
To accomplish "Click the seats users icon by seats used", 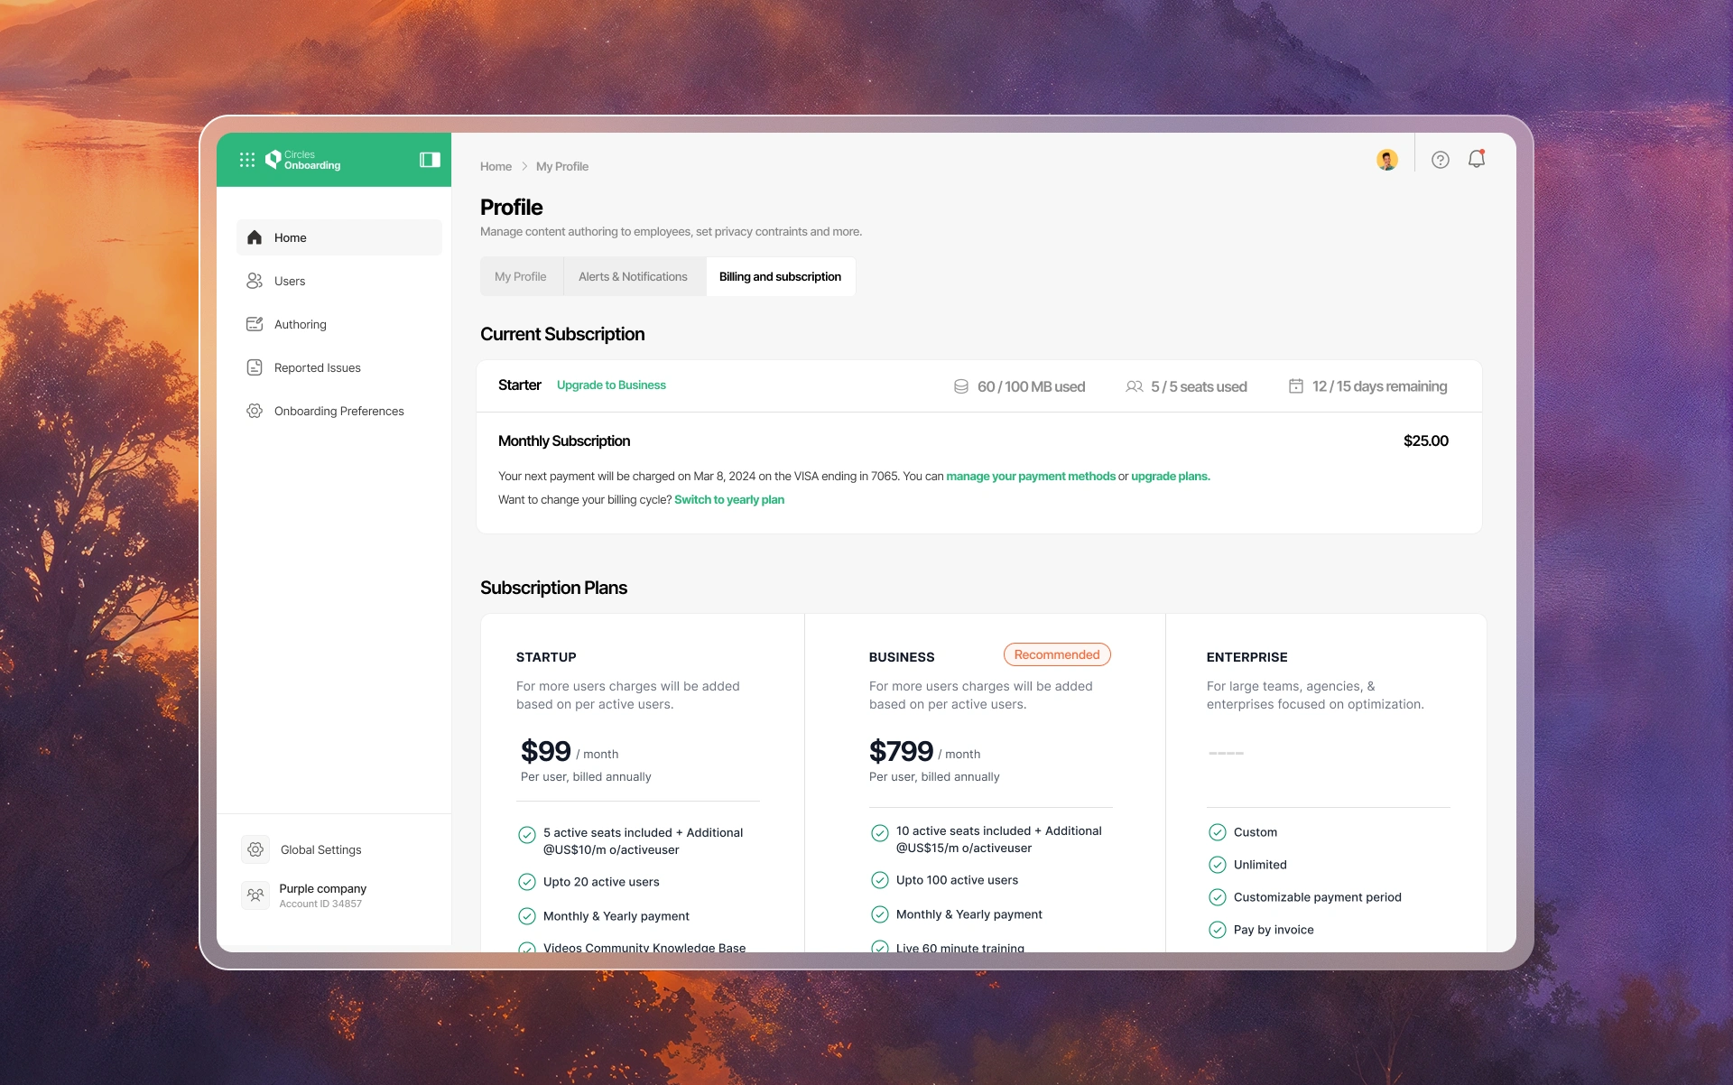I will tap(1135, 386).
